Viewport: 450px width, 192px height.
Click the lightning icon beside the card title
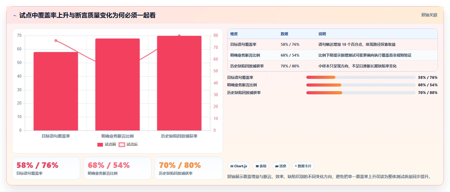pos(15,15)
